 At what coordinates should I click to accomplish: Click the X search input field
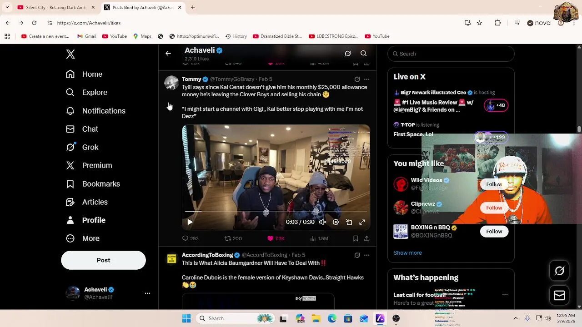pyautogui.click(x=451, y=54)
